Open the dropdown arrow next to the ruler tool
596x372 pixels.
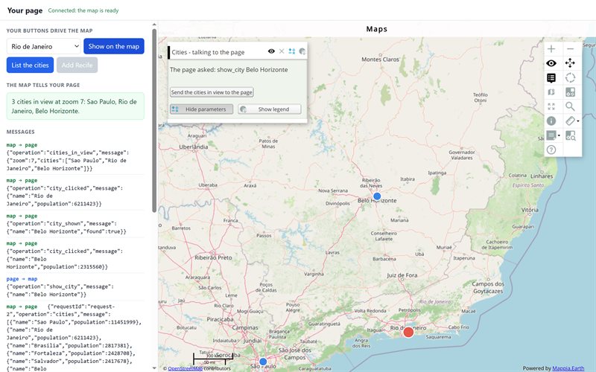point(578,121)
